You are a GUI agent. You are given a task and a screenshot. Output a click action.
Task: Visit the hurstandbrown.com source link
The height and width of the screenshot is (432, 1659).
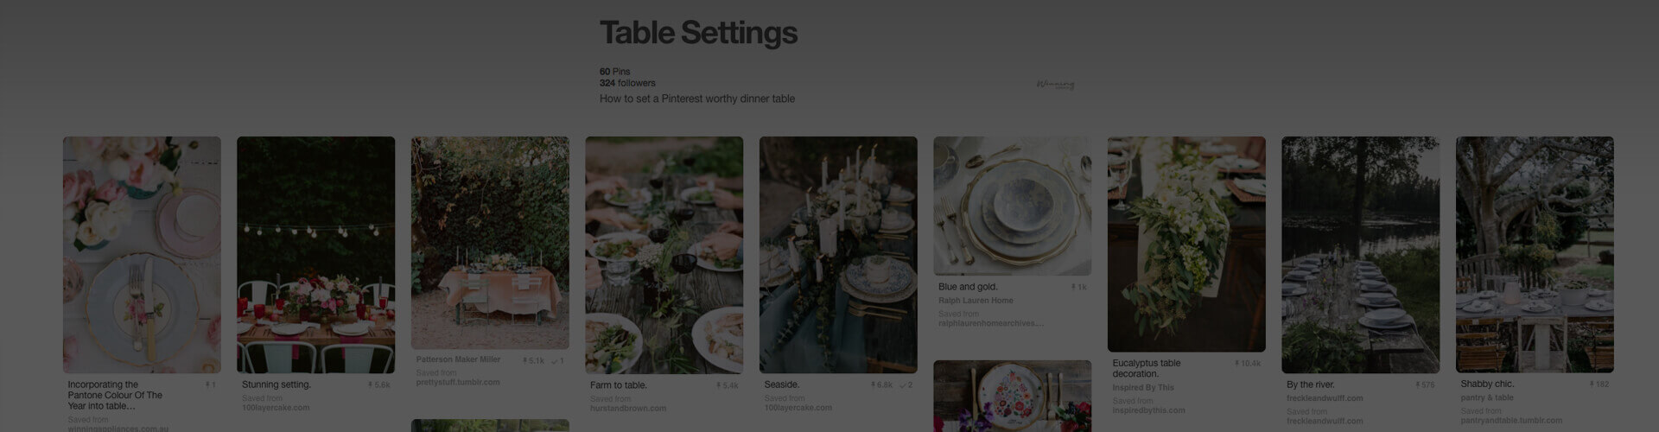pyautogui.click(x=628, y=409)
